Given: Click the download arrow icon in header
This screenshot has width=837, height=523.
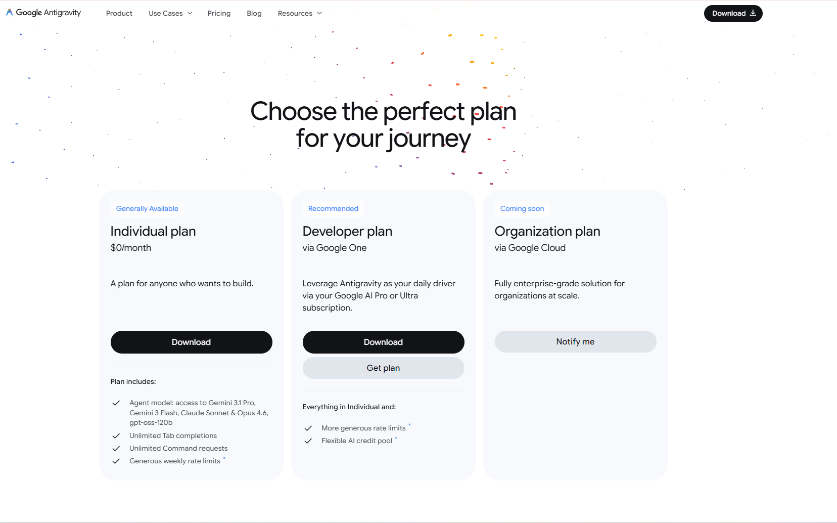Looking at the screenshot, I should tap(753, 13).
